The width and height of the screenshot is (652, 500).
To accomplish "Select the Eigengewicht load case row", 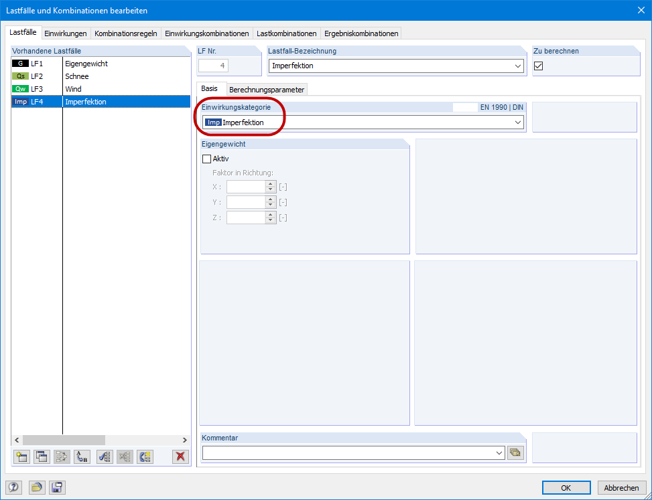I will (x=101, y=64).
